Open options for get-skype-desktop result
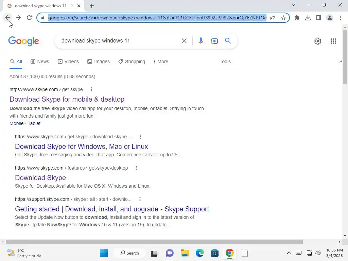 click(136, 168)
